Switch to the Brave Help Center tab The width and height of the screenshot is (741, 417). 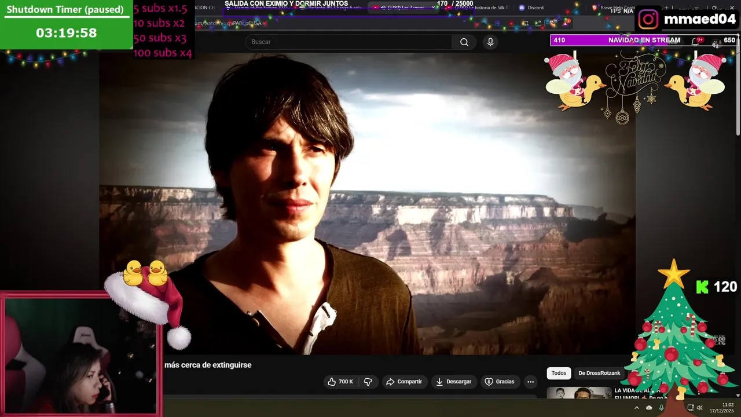pos(617,8)
